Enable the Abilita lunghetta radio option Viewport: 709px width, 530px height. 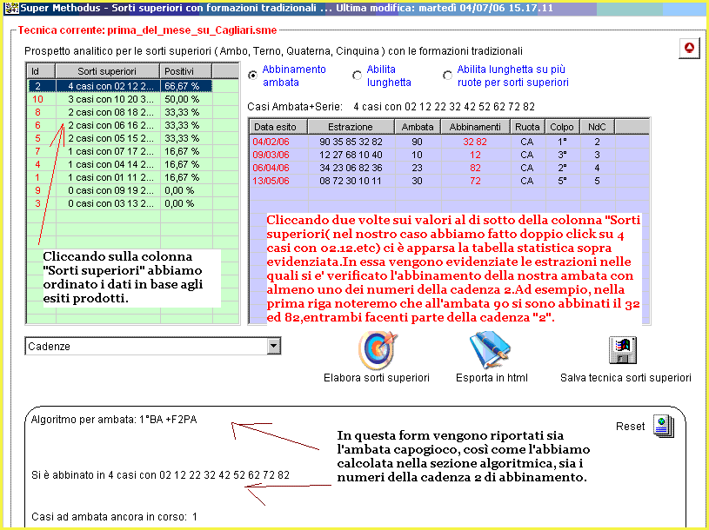(x=358, y=76)
